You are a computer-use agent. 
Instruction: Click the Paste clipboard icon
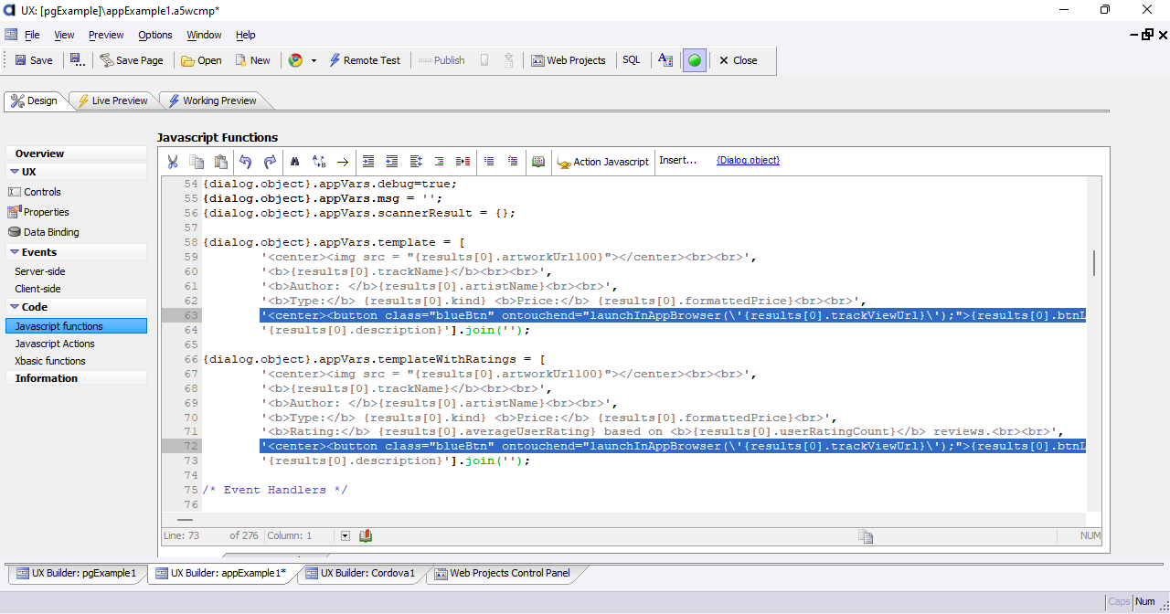[x=220, y=161]
